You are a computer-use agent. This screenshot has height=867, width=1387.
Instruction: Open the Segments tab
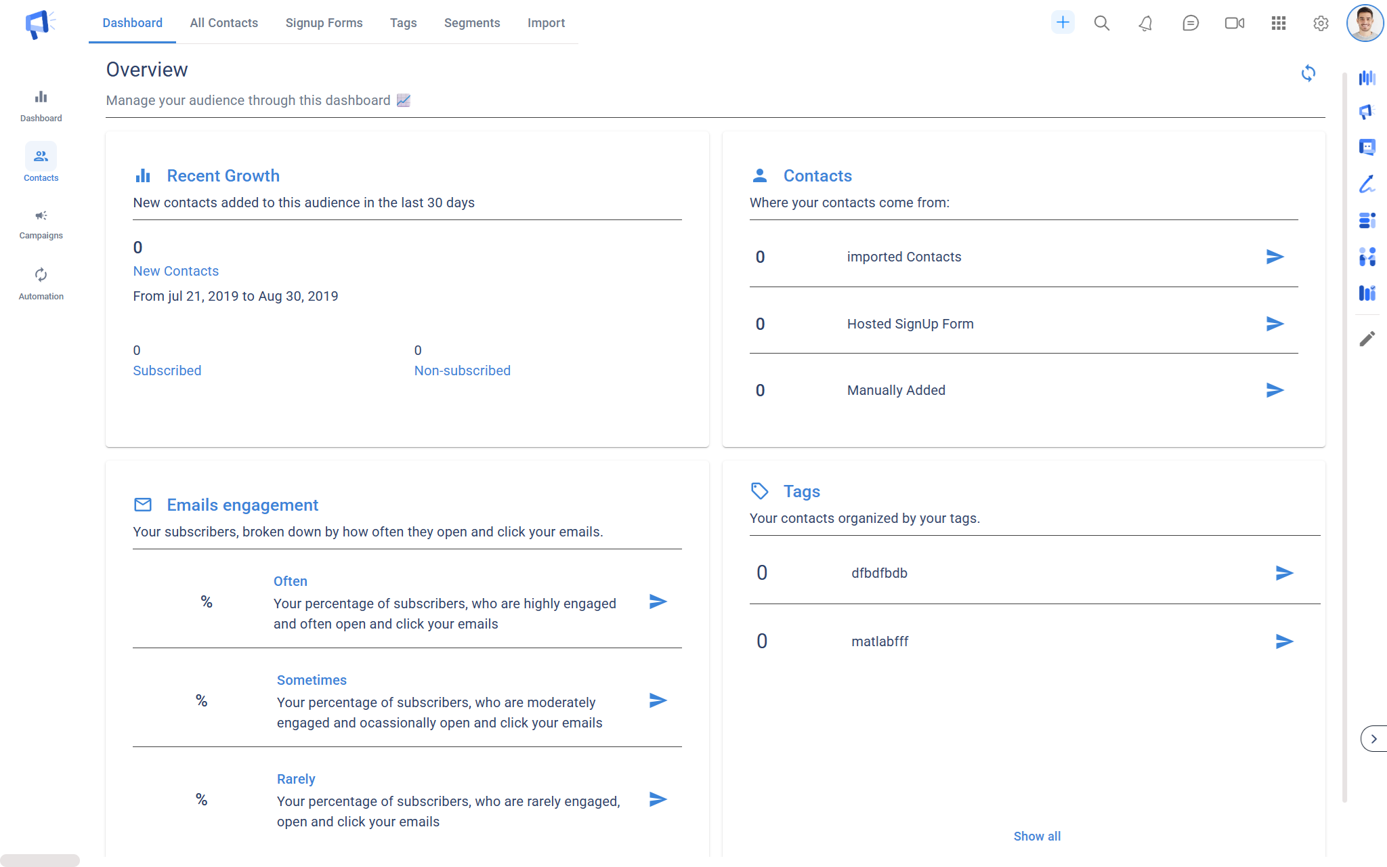pos(471,23)
